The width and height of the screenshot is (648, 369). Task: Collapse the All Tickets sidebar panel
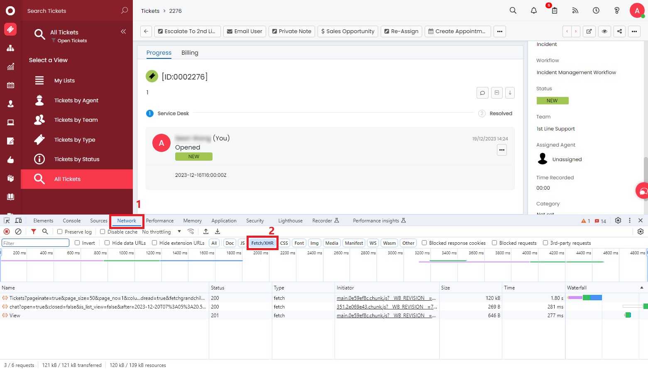tap(123, 31)
